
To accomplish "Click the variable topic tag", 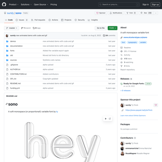I will 143,43.
